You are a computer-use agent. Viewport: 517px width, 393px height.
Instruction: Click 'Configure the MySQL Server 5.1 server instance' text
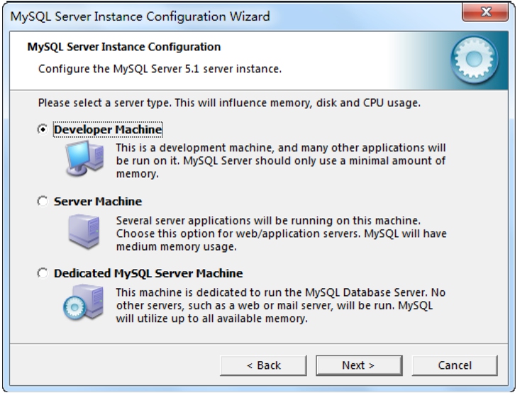tap(160, 69)
